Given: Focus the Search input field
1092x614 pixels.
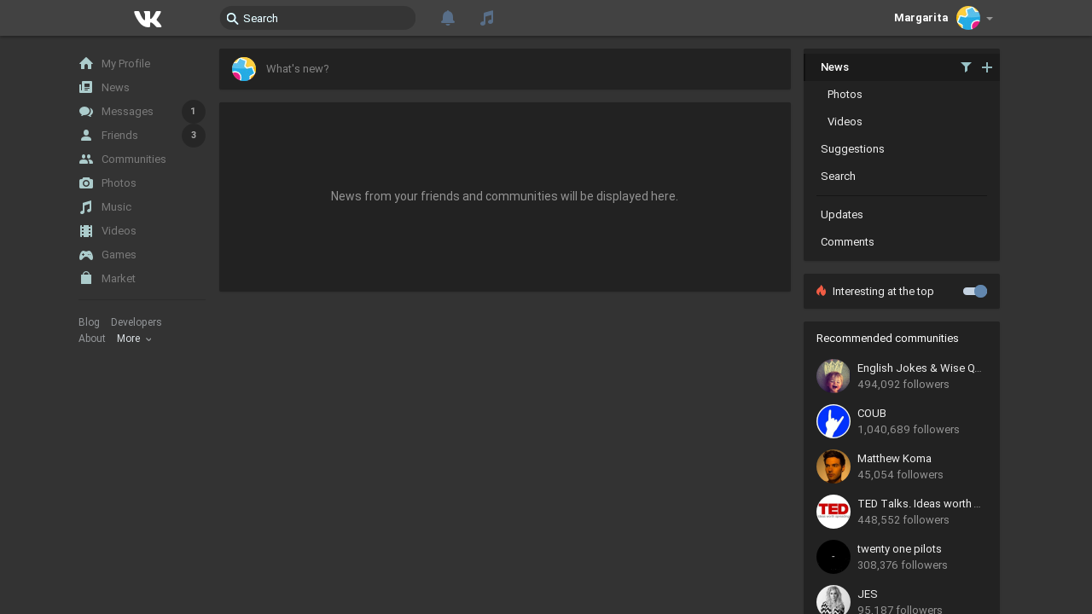Looking at the screenshot, I should click(317, 18).
